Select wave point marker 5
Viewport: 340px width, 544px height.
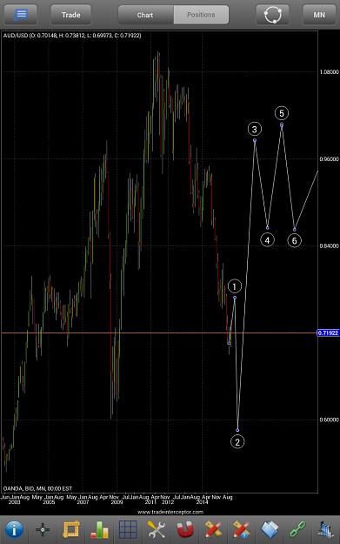point(282,113)
